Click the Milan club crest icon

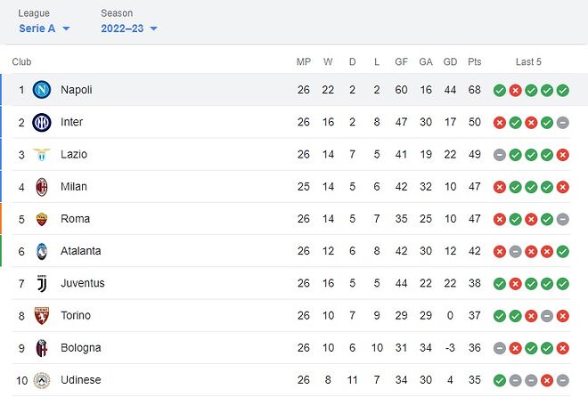click(x=41, y=187)
